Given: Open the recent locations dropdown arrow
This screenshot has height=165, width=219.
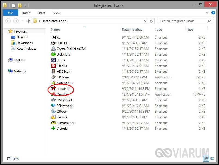Looking at the screenshot, I should tap(22, 21).
